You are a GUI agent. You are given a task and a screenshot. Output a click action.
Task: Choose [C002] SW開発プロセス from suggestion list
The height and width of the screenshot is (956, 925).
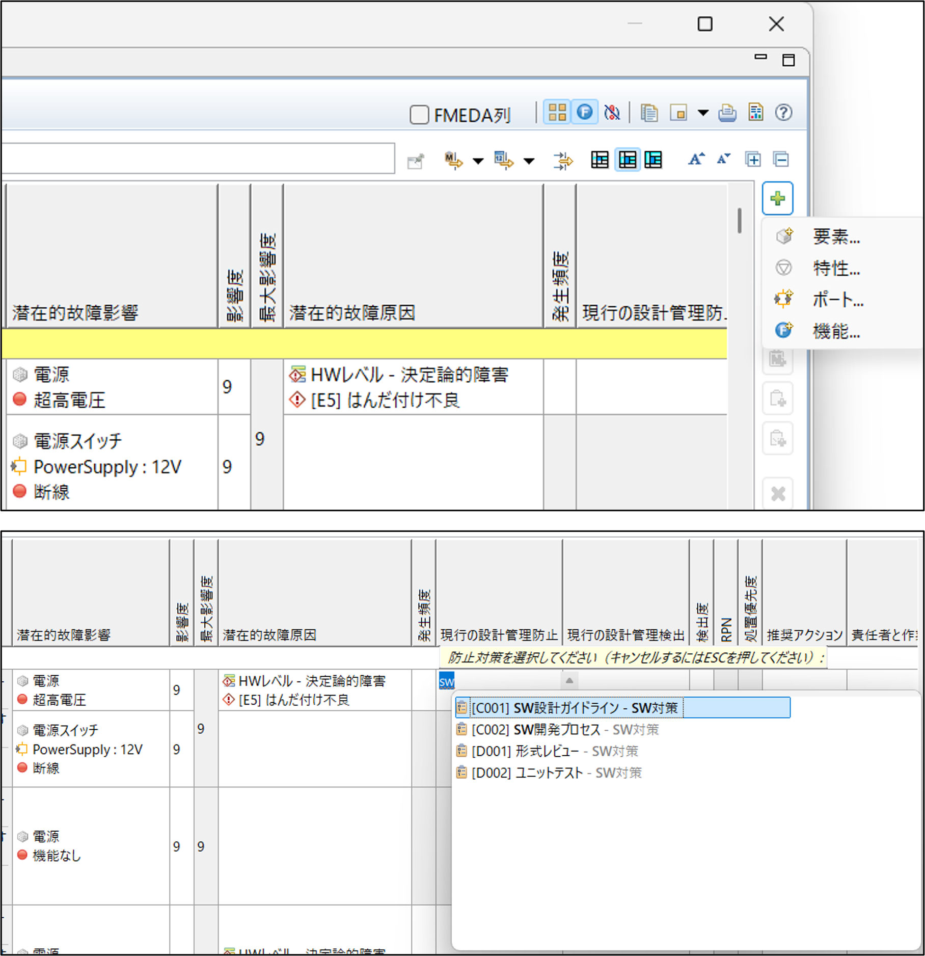pos(565,730)
